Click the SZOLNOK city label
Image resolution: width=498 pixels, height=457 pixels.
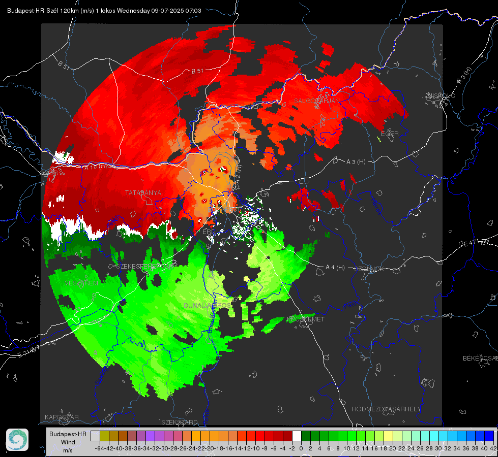point(369,269)
